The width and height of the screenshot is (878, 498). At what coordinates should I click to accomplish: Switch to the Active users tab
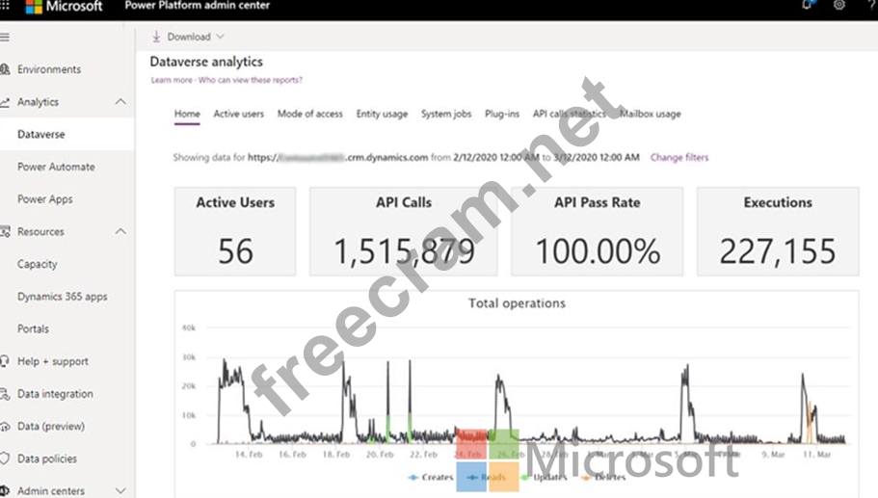click(238, 114)
